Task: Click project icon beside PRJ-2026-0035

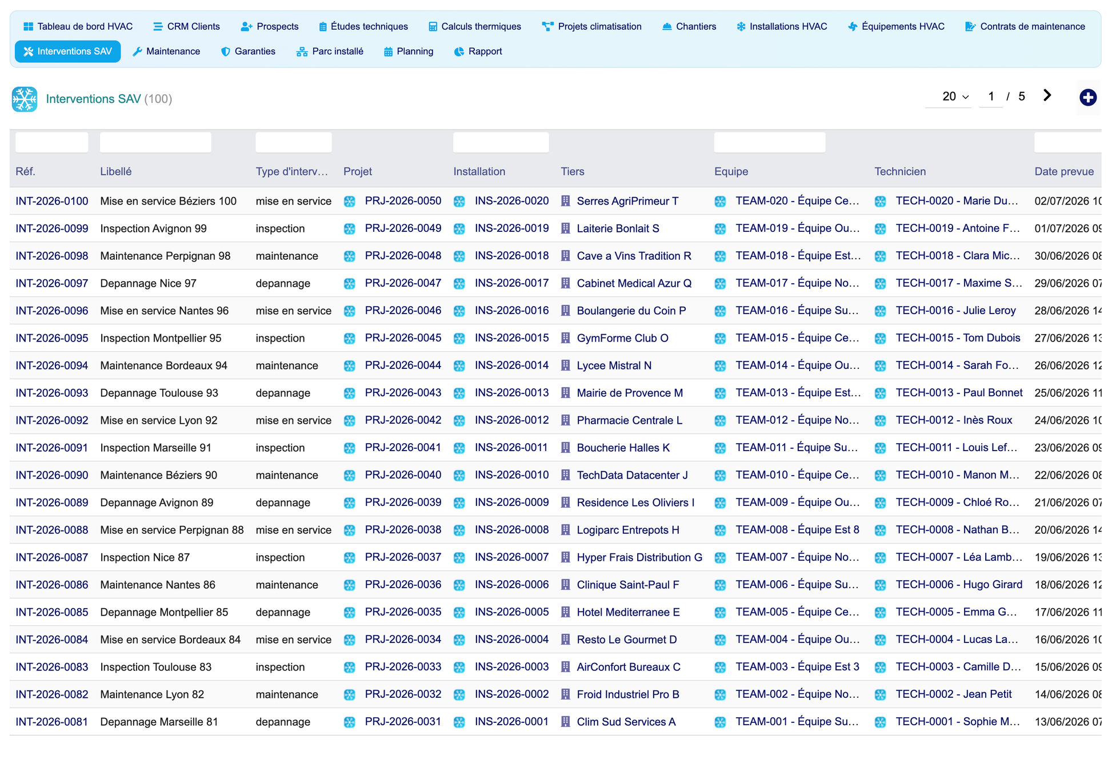Action: (350, 612)
